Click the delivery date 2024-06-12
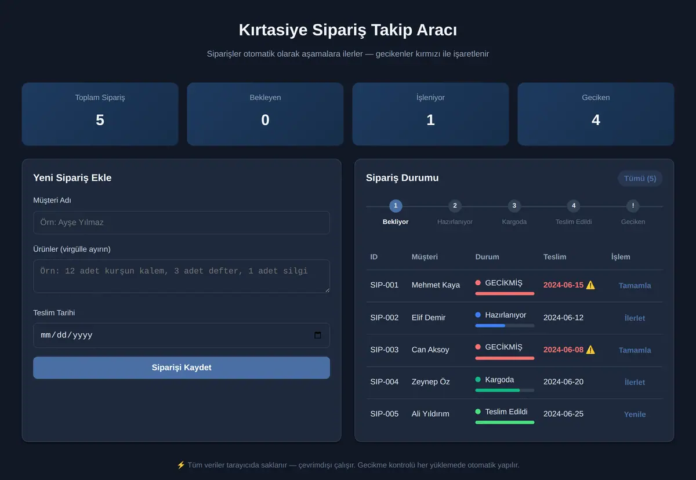 563,318
